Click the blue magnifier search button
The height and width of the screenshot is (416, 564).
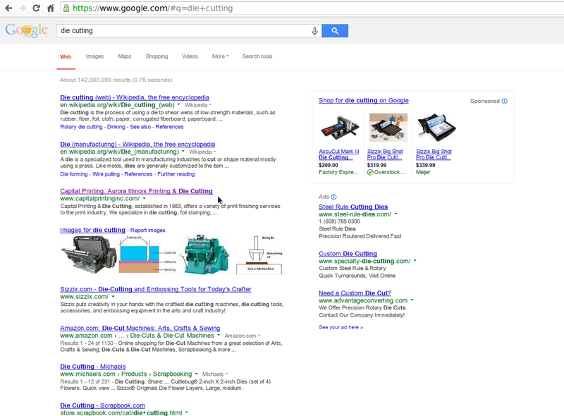335,30
